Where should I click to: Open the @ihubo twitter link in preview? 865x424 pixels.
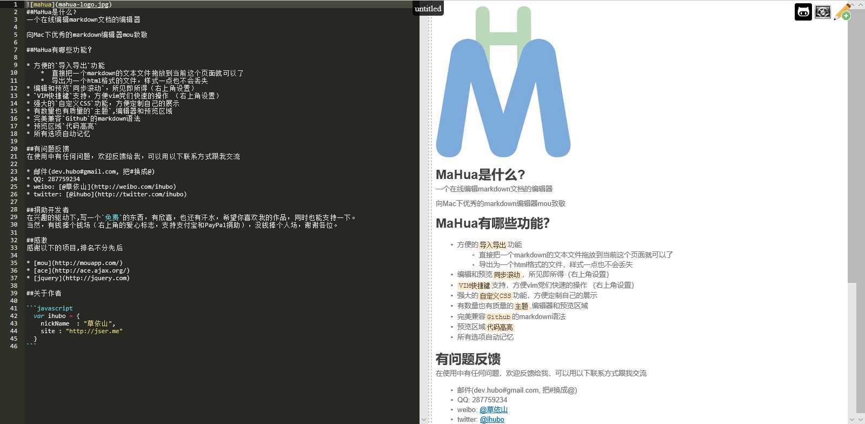[x=492, y=420]
